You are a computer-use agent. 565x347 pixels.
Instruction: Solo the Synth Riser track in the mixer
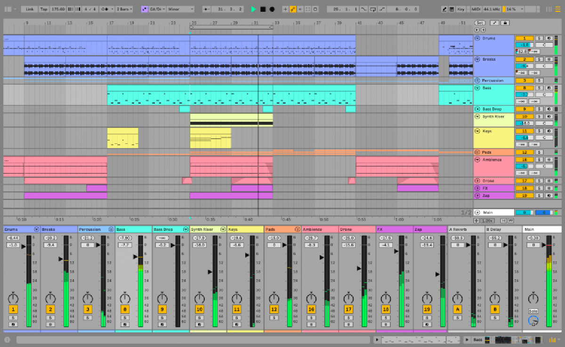click(x=199, y=318)
